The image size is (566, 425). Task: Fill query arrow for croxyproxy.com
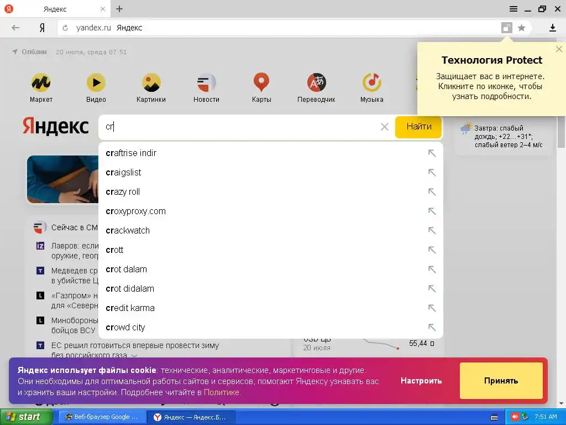coord(432,211)
